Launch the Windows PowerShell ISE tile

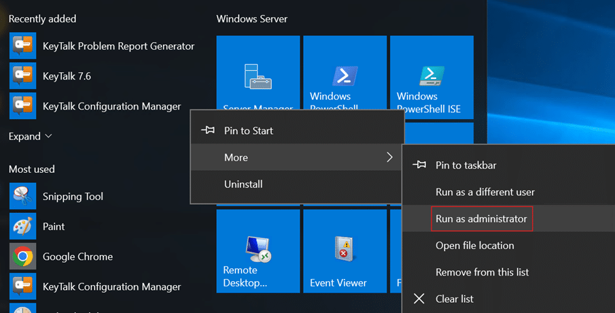(432, 76)
